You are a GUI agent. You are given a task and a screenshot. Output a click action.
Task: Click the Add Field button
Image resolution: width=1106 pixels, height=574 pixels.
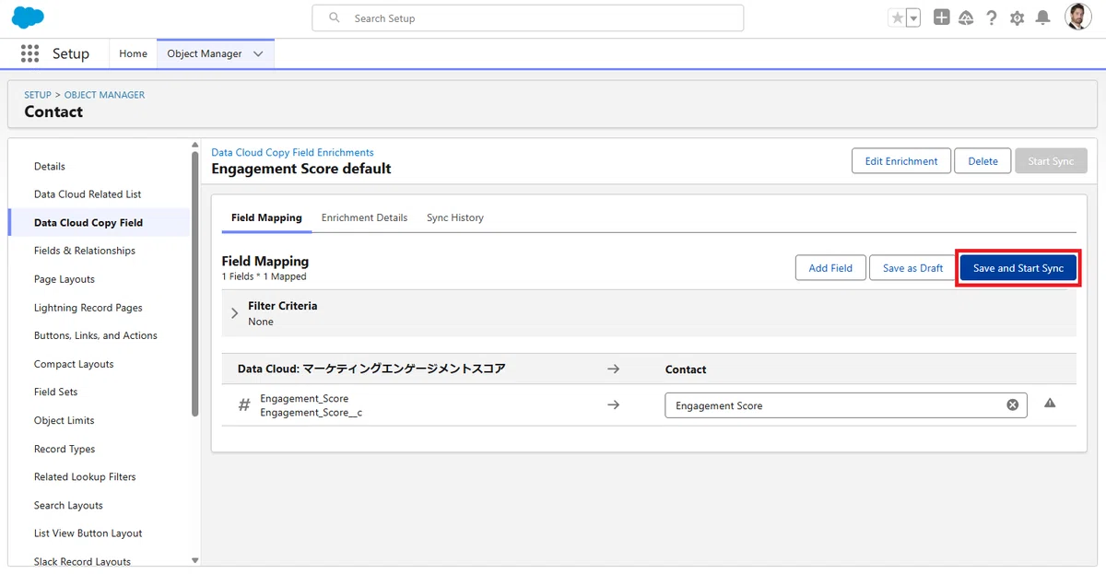tap(830, 268)
